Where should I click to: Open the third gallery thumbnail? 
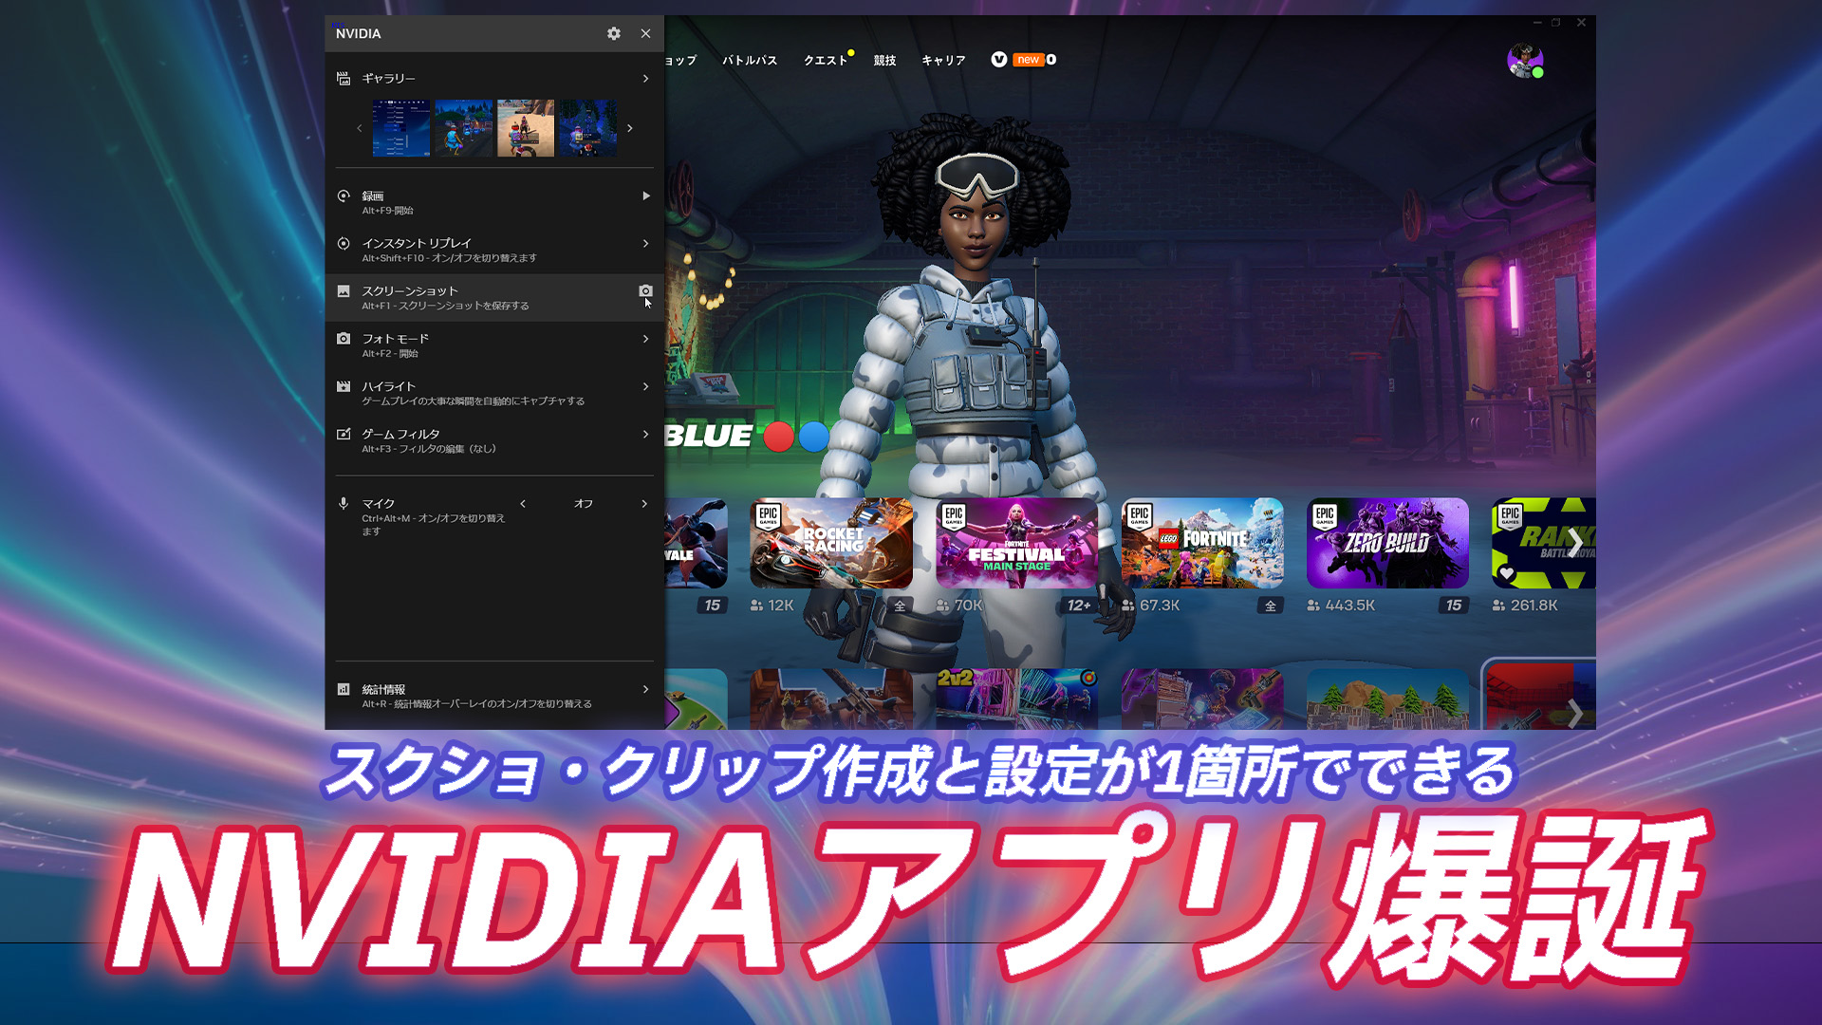[526, 128]
